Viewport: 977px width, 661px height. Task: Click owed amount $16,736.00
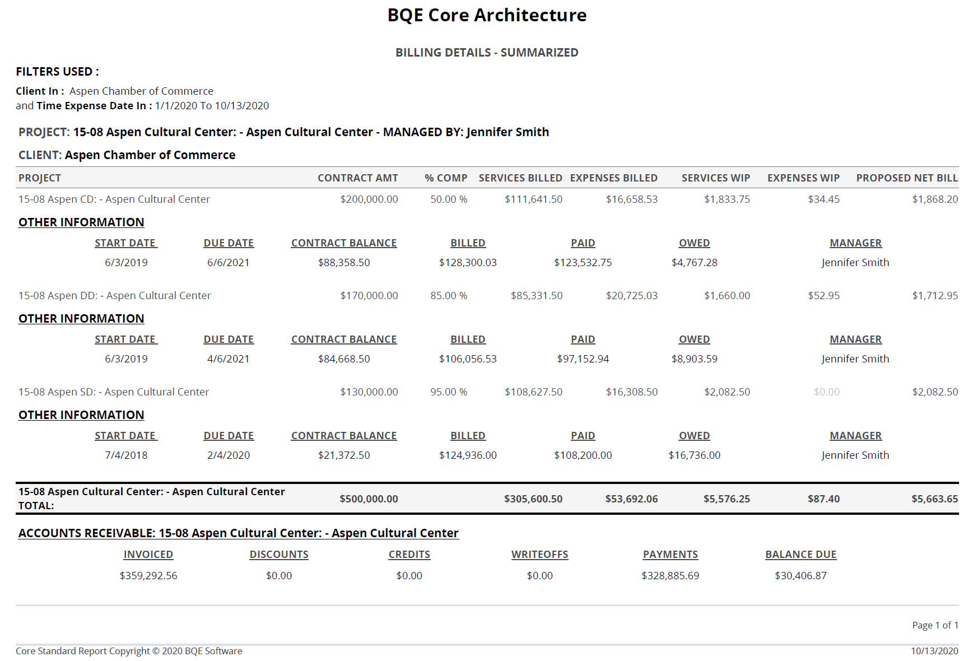(x=694, y=455)
